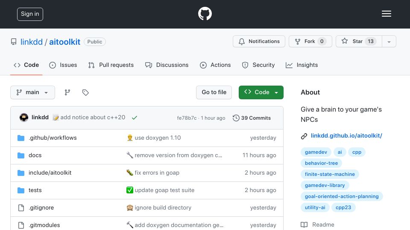410x230 pixels.
Task: Open 'use doxygen 1.10' commit message
Action: (158, 138)
